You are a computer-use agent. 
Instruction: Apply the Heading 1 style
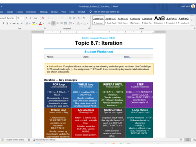pyautogui.click(x=159, y=20)
